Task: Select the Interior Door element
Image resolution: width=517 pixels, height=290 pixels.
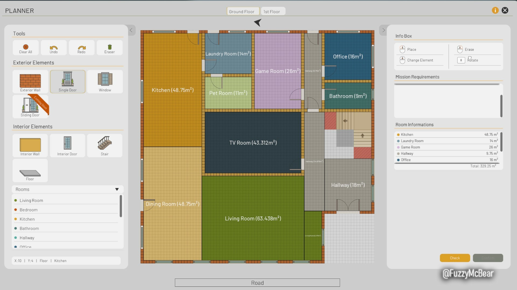Action: coord(68,145)
